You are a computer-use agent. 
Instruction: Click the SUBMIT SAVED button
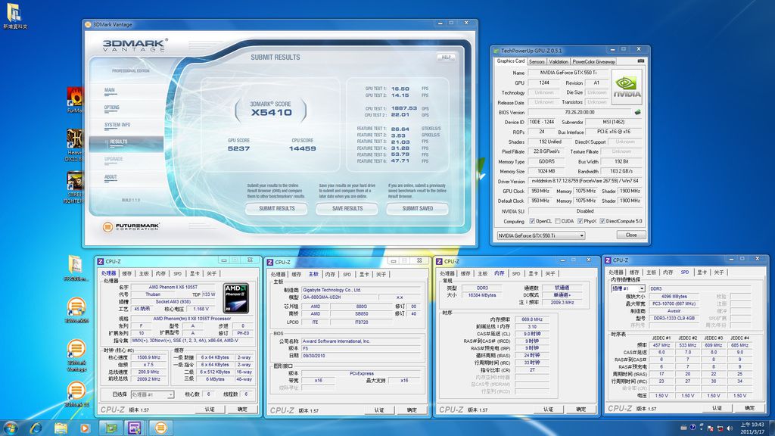click(418, 209)
